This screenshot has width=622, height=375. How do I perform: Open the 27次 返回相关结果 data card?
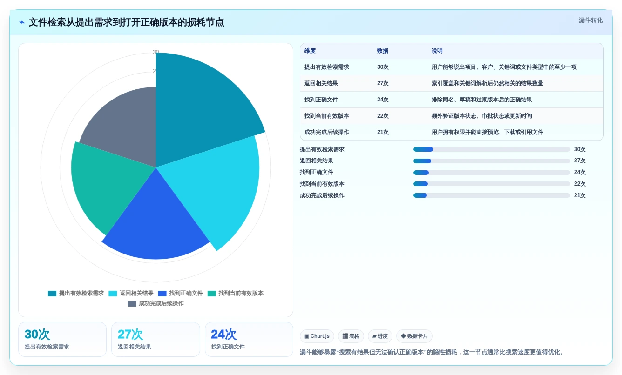tap(155, 339)
